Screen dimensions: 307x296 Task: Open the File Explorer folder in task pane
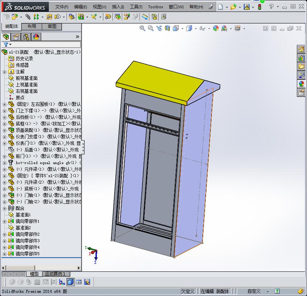[301, 67]
